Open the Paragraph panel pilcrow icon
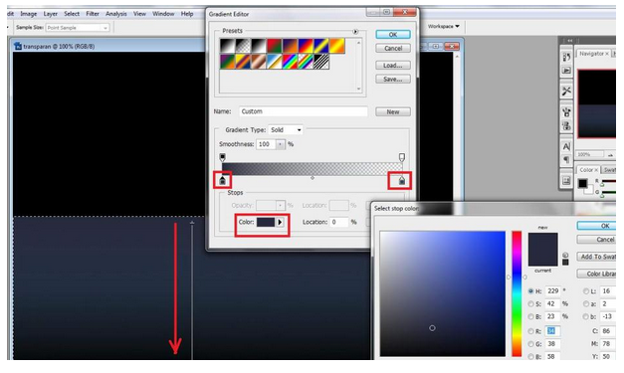Screen dimensions: 624x373 566,160
